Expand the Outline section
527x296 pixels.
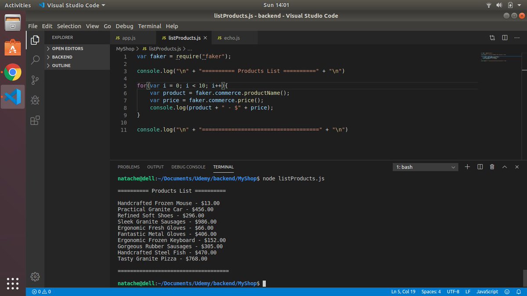click(77, 65)
